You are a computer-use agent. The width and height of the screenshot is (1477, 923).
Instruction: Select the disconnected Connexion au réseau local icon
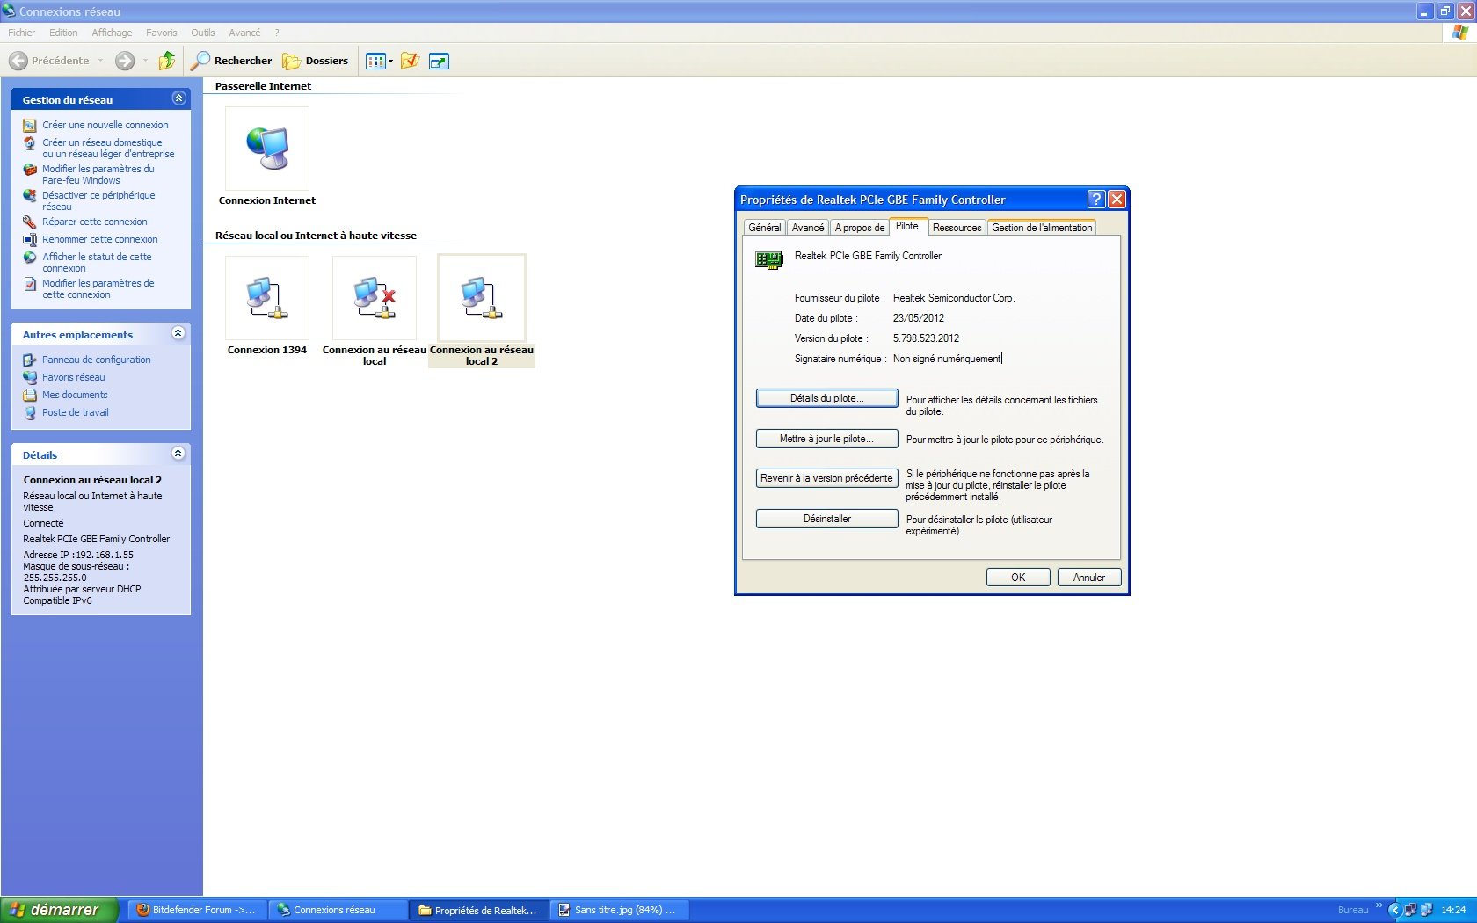[x=375, y=298]
